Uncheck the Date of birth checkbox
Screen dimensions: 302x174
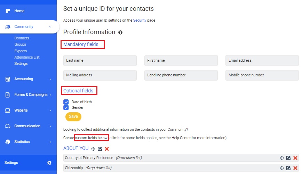click(66, 102)
